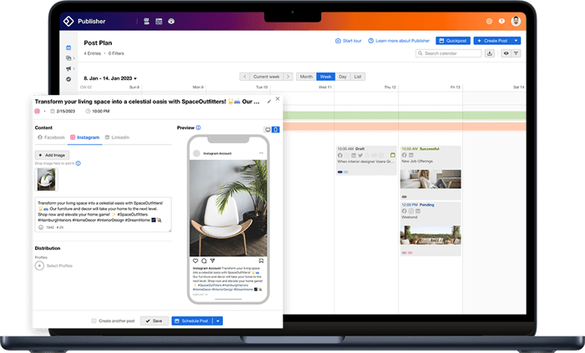
Task: Click the Instagram network icon under post title
Action: pos(37,111)
